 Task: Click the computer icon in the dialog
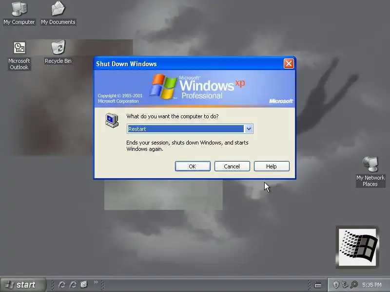(x=112, y=120)
